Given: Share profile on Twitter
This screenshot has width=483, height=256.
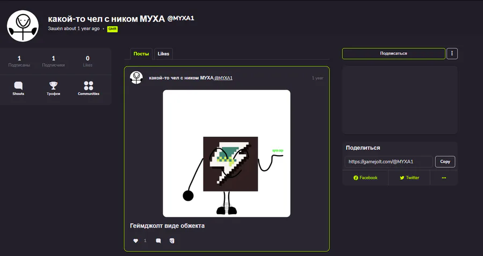Looking at the screenshot, I should (409, 178).
